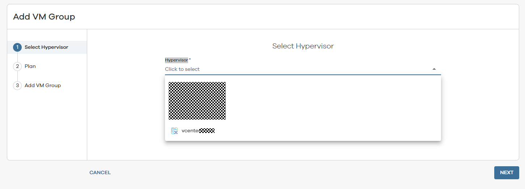The height and width of the screenshot is (189, 525).
Task: Click the step 3 number circle
Action: [x=17, y=86]
